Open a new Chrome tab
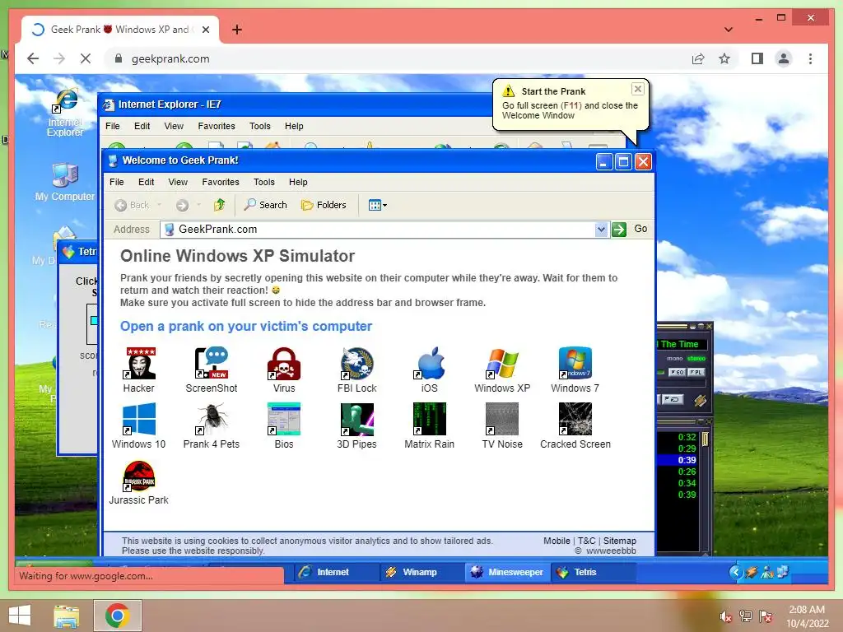 (x=236, y=30)
